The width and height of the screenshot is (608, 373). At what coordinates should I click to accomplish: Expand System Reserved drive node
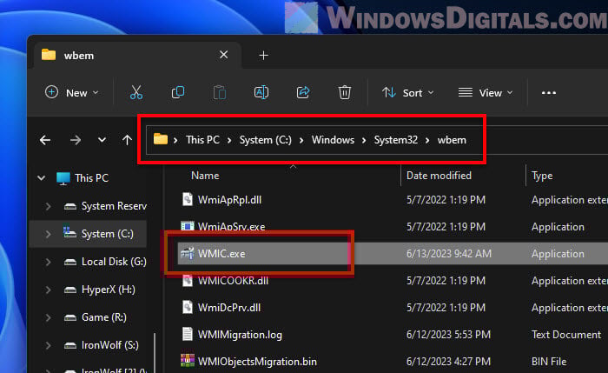[48, 206]
